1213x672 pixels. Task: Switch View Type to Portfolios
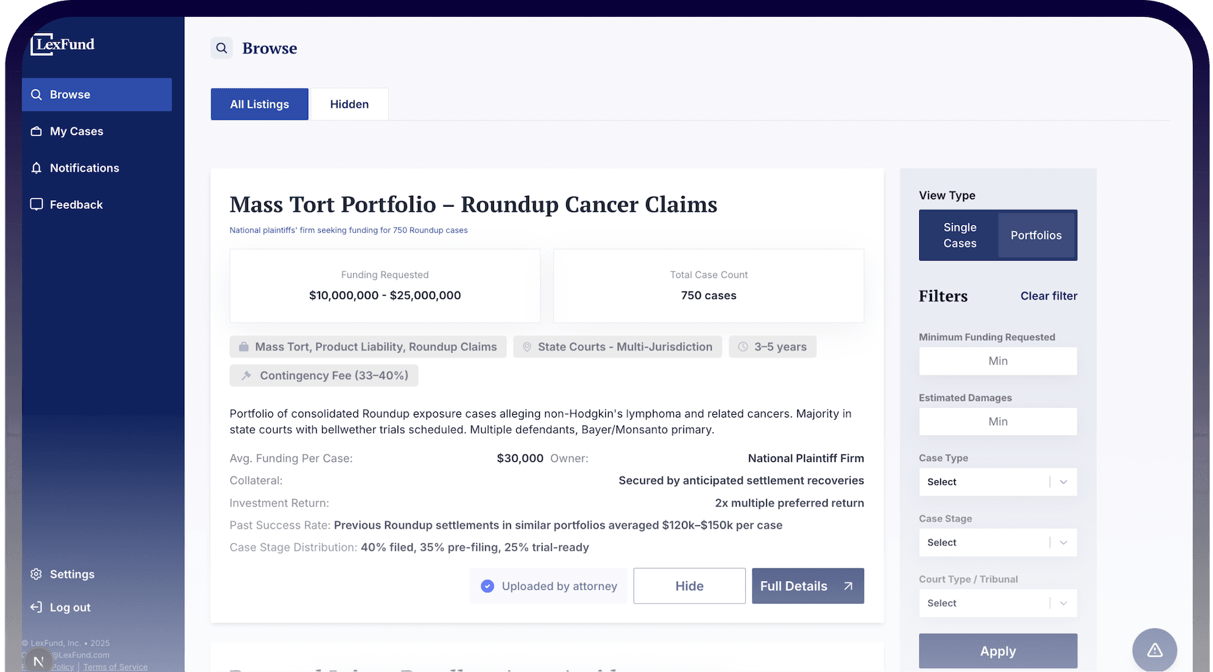click(x=1036, y=235)
